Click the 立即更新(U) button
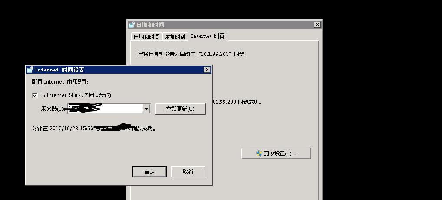This screenshot has height=200, width=442. 181,109
